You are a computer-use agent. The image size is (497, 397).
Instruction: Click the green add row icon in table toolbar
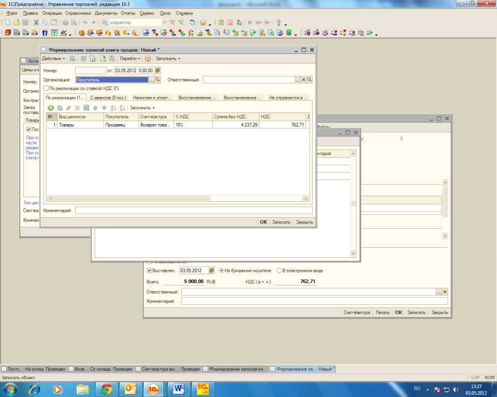point(51,108)
